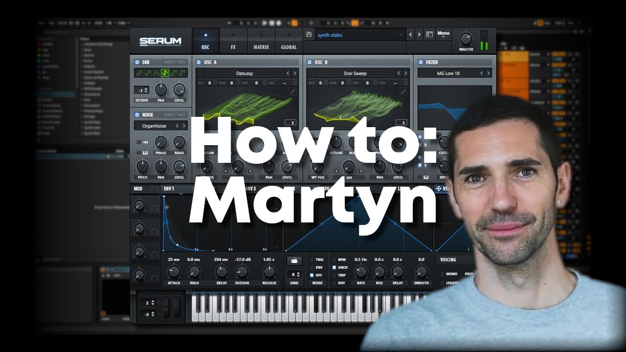Load previous preset with left arrow

(x=410, y=35)
